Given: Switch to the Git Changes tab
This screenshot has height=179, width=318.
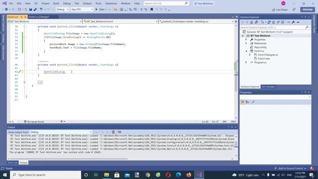Looking at the screenshot, I should (x=268, y=87).
